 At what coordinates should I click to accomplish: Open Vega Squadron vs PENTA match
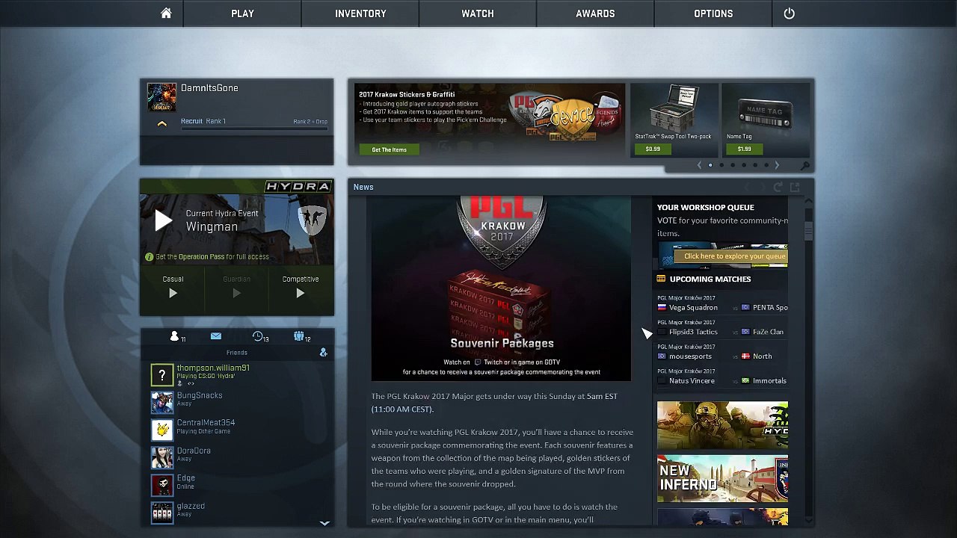coord(722,303)
